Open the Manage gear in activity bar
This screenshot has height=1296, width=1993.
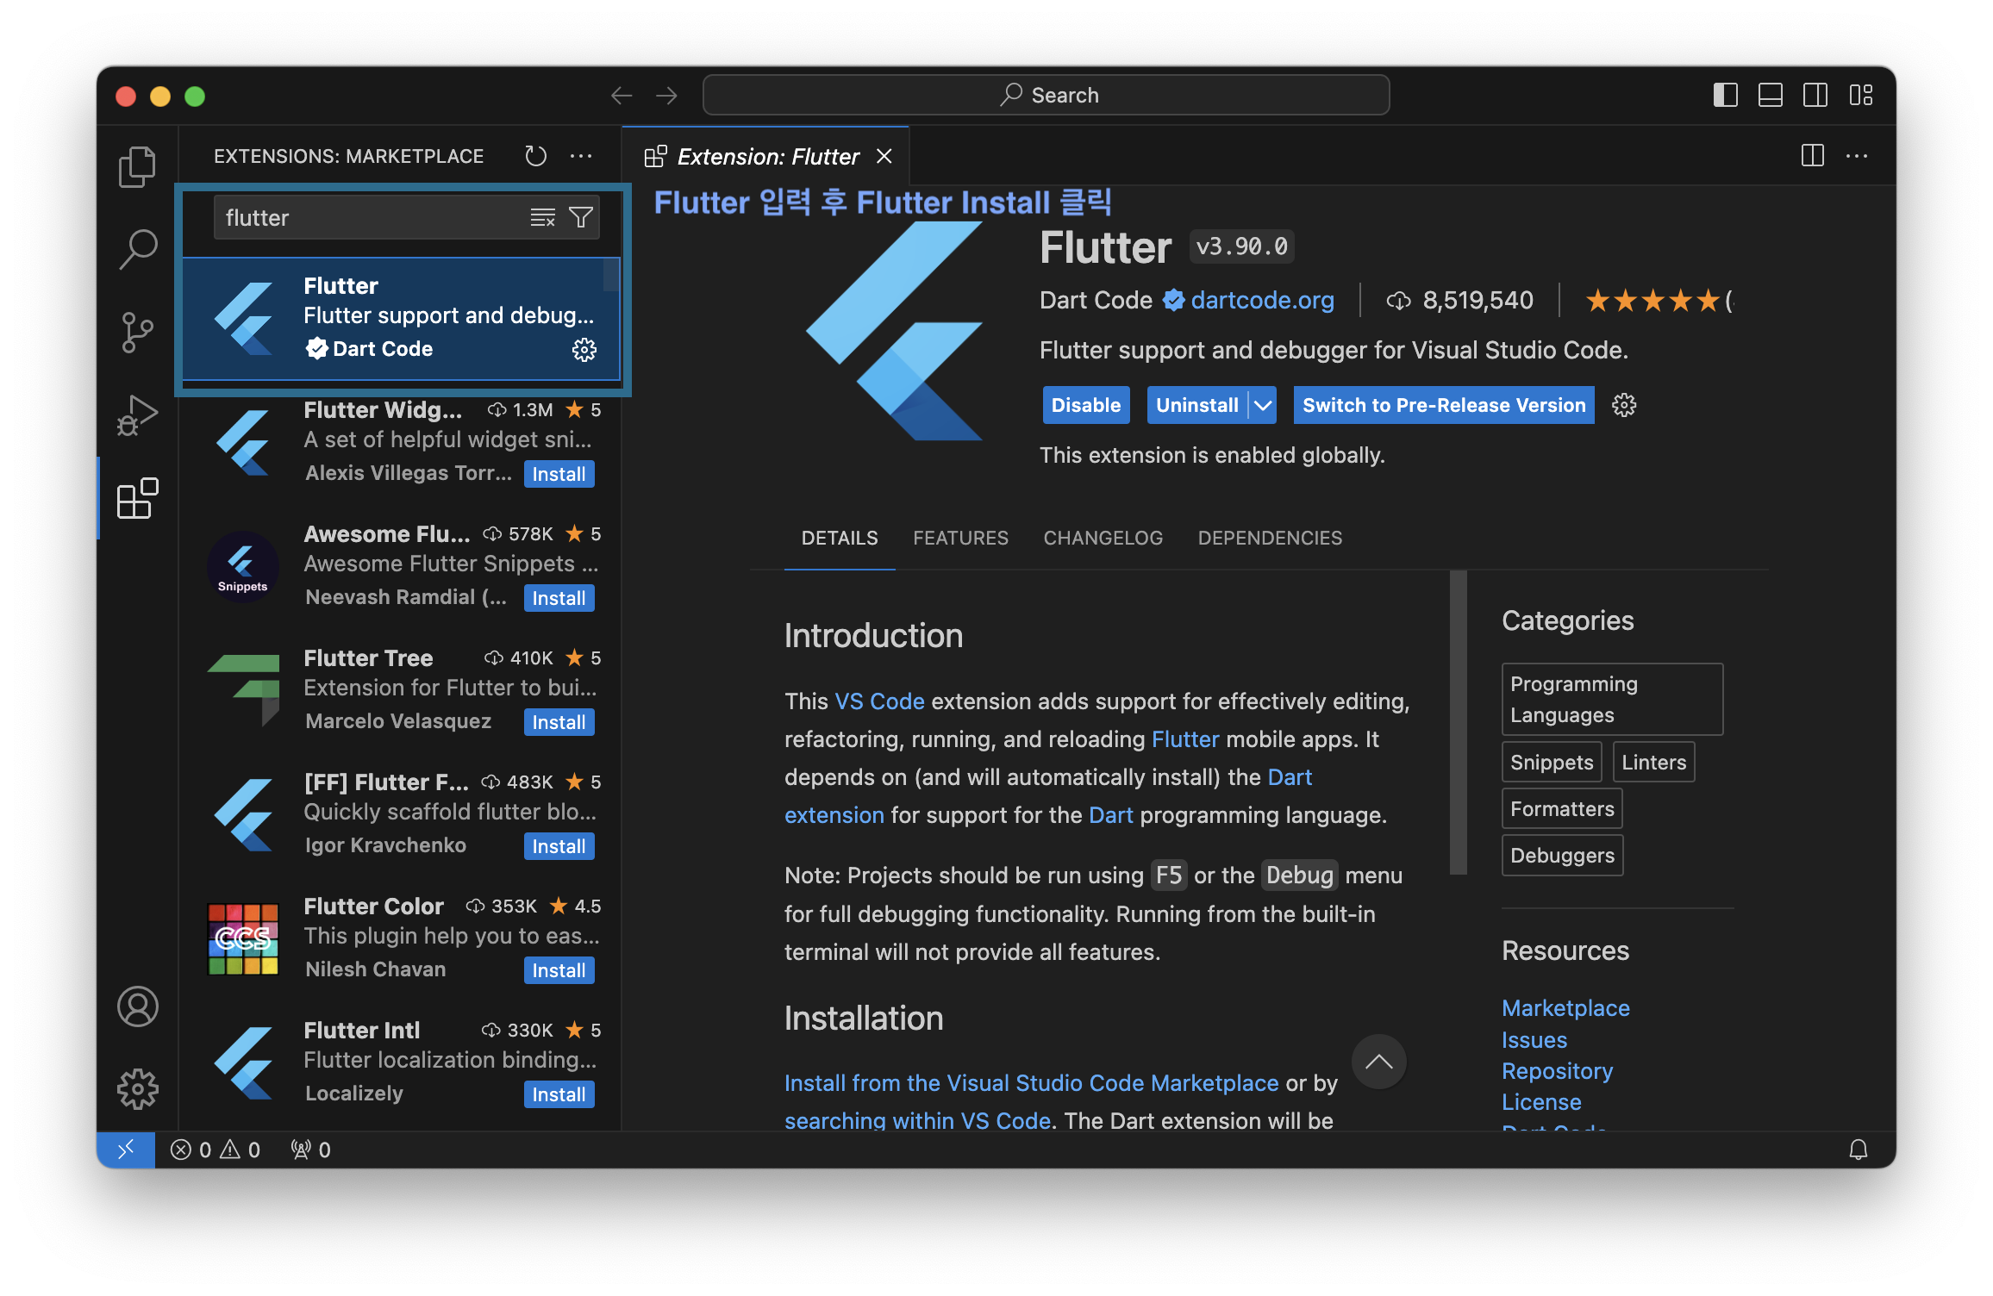click(137, 1089)
